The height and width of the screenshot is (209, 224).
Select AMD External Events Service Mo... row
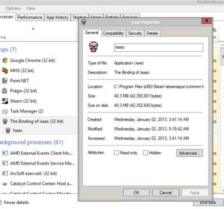pos(39,163)
